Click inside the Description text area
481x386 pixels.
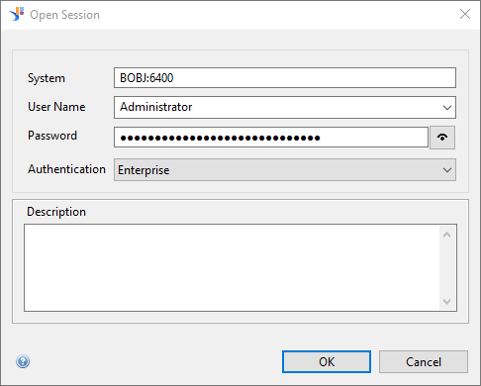pos(232,267)
